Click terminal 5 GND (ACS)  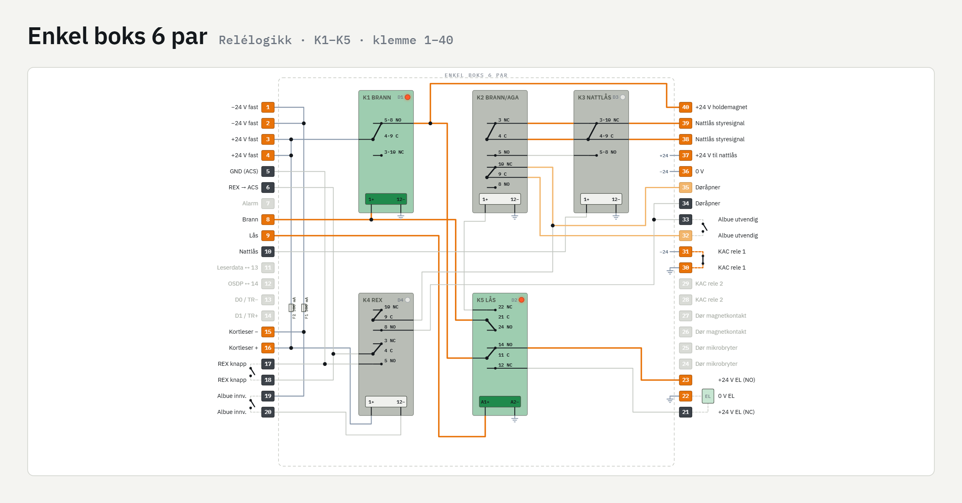tap(268, 171)
